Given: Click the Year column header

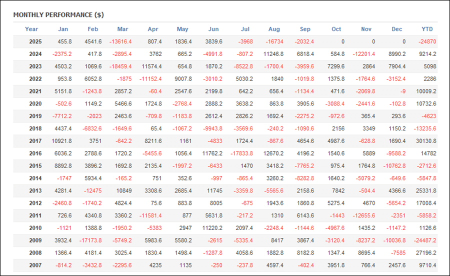Looking at the screenshot, I should coord(31,29).
